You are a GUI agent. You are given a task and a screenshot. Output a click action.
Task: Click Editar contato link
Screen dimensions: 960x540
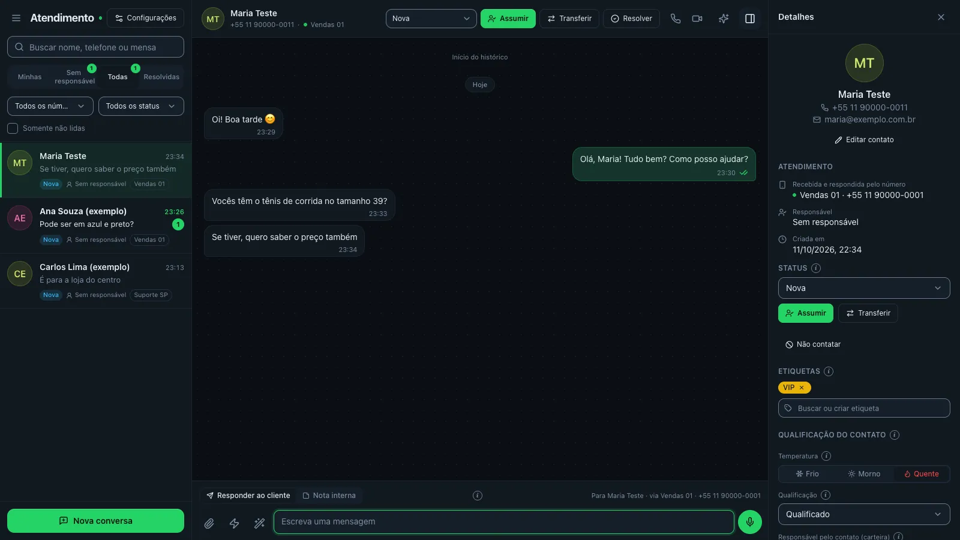point(864,140)
